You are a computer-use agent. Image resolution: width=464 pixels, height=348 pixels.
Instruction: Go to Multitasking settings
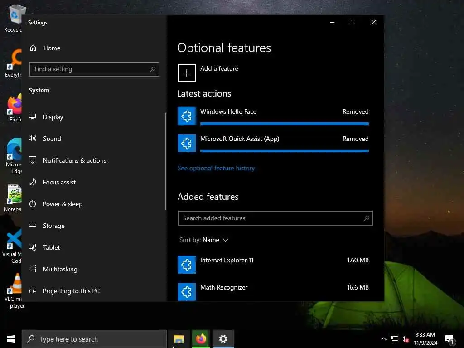93,269
